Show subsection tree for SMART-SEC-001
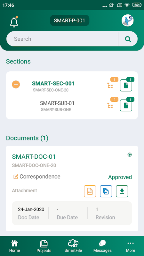The image size is (144, 256). point(110,85)
